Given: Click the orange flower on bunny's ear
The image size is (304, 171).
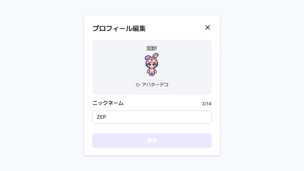Looking at the screenshot, I should [155, 58].
